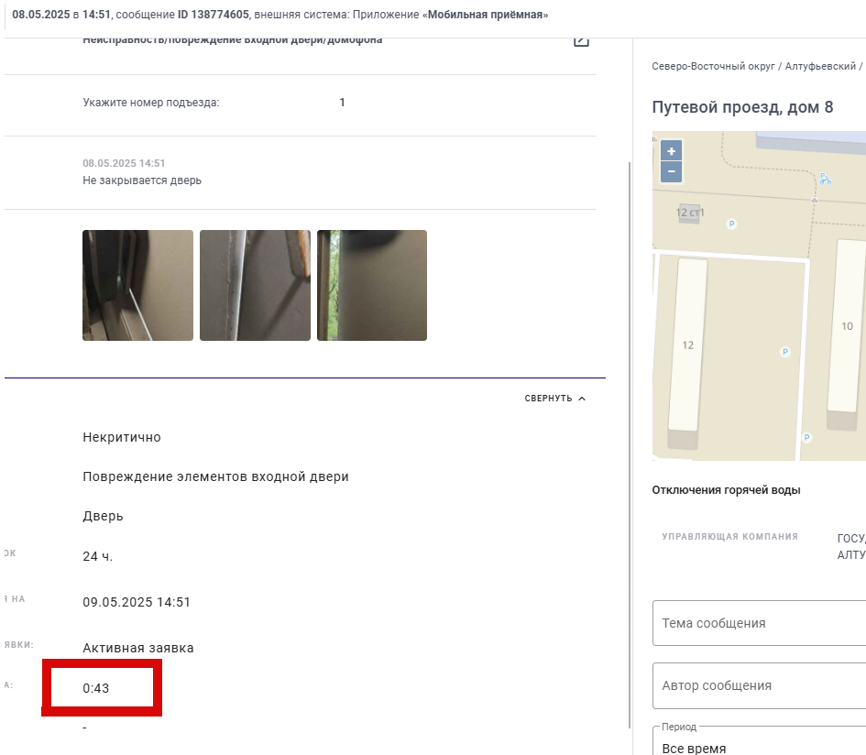866x755 pixels.
Task: Click the text Не закрывается дверь
Action: pos(142,181)
